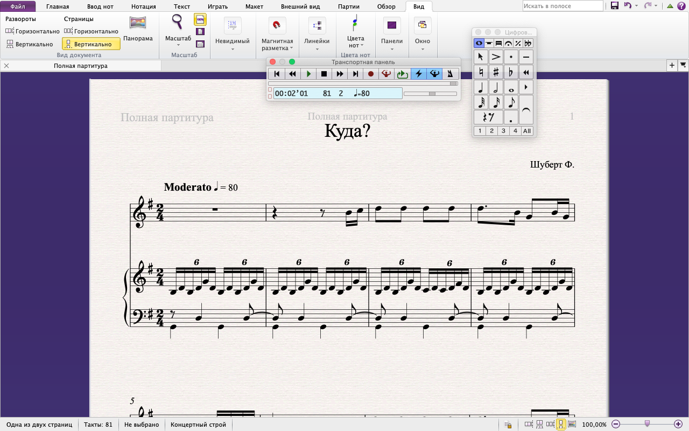
Task: Click the Искать в полосе search field
Action: [x=563, y=6]
